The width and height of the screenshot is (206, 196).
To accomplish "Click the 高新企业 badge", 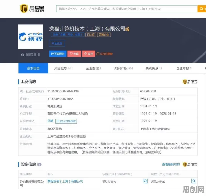I will coord(104,35).
